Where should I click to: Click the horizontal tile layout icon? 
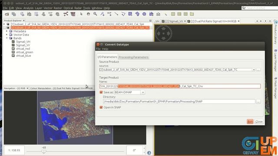tap(179, 14)
